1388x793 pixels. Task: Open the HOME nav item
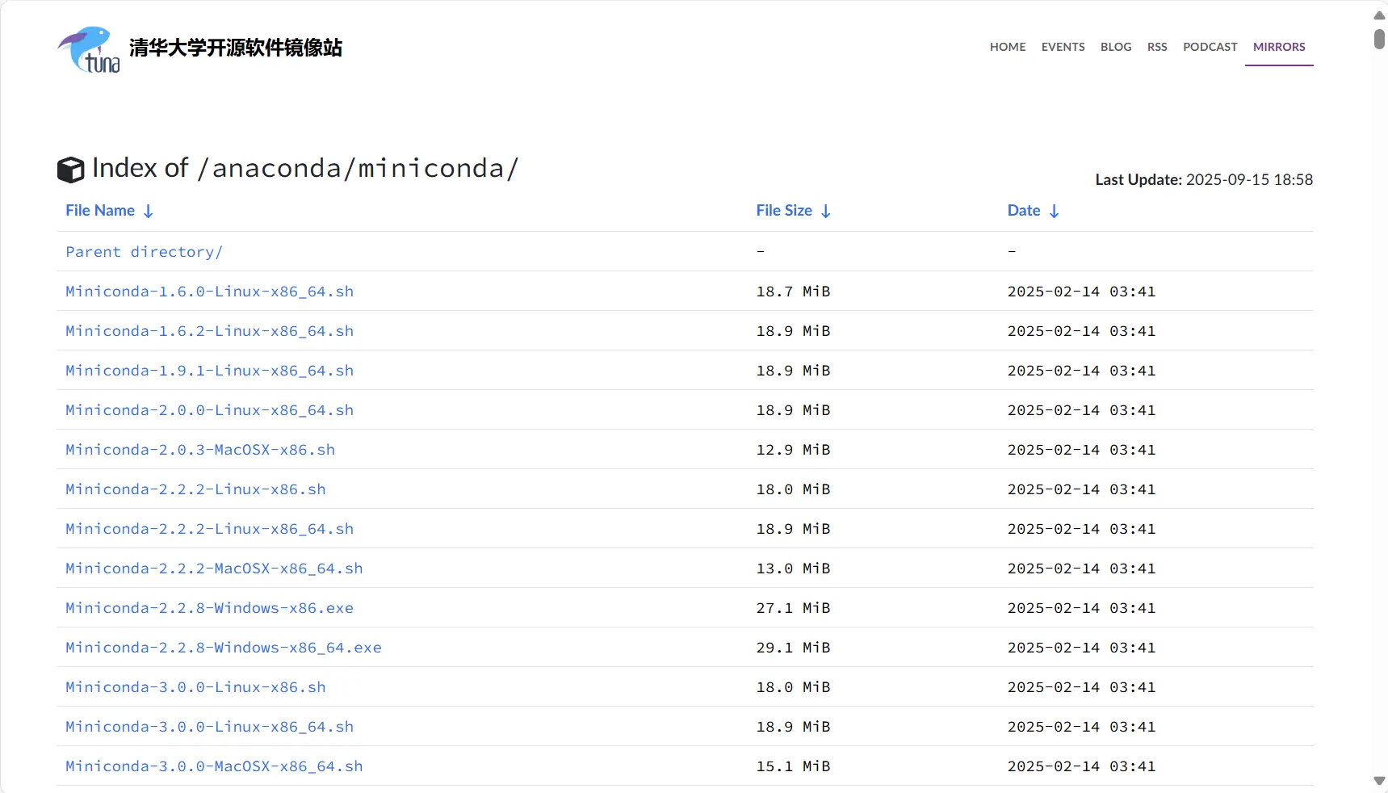tap(1008, 47)
